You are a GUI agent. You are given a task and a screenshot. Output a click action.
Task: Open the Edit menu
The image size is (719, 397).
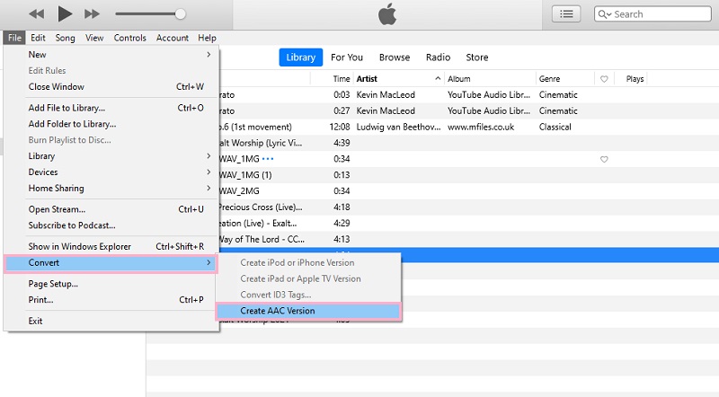38,38
